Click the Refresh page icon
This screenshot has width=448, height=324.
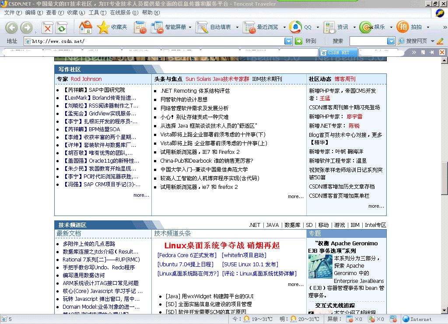click(x=61, y=28)
